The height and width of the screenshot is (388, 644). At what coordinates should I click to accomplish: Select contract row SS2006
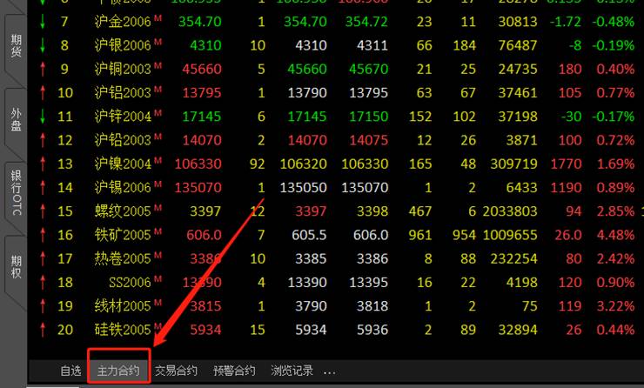[336, 283]
